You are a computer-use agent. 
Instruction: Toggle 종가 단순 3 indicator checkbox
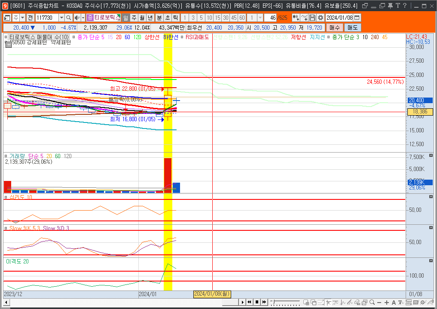(x=329, y=37)
